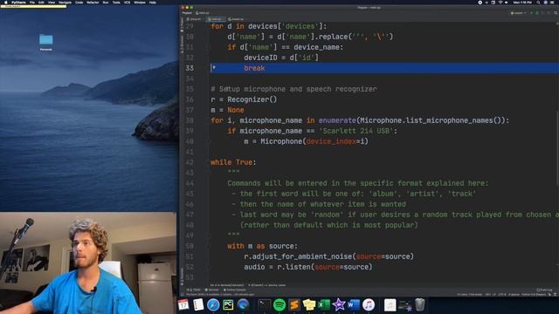Open the View menu
This screenshot has height=314, width=559.
(52, 2)
